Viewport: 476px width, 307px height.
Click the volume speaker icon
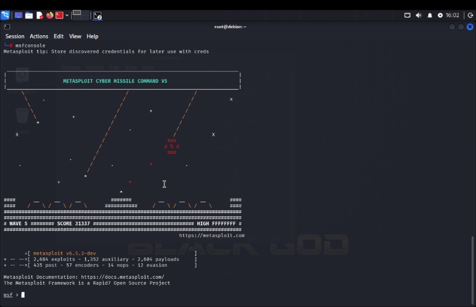click(419, 15)
